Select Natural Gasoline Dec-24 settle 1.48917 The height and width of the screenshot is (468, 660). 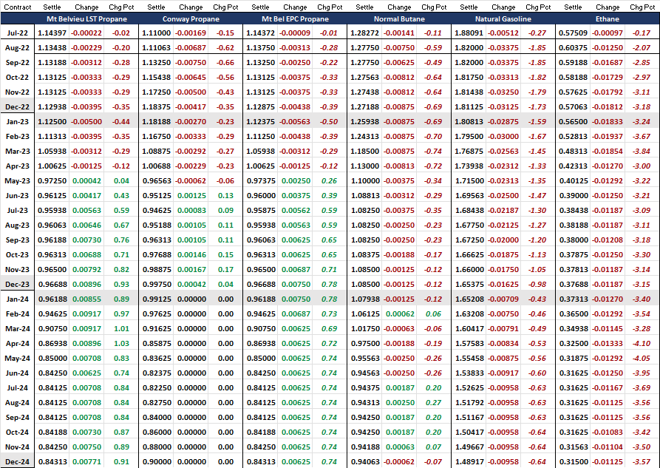[469, 461]
